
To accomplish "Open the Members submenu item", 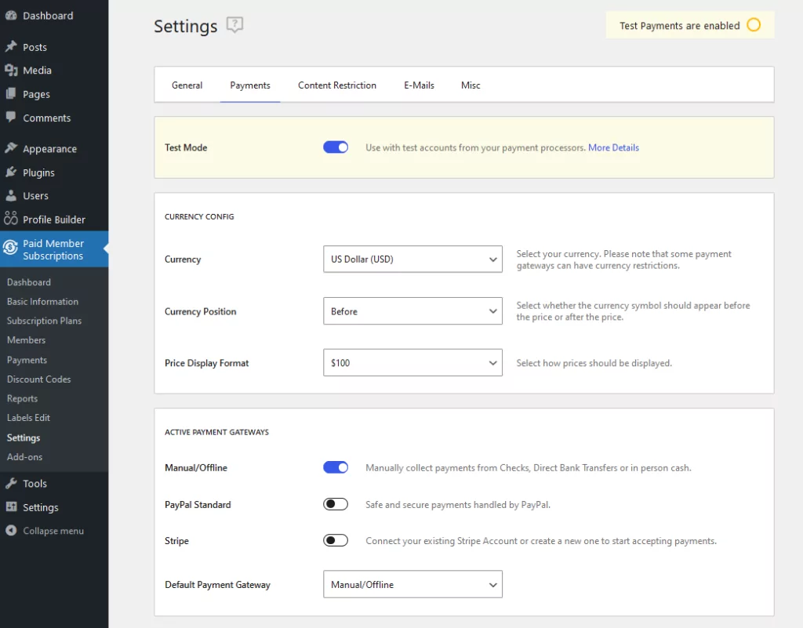I will click(x=26, y=339).
